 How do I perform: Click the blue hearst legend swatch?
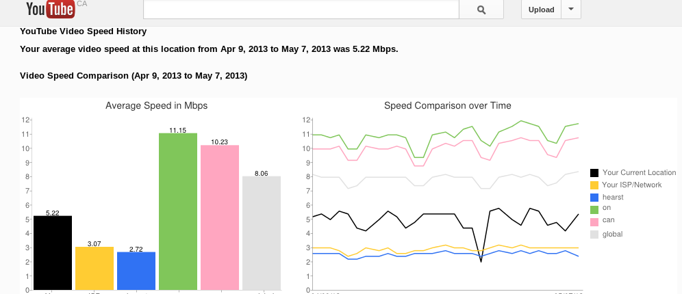[594, 198]
